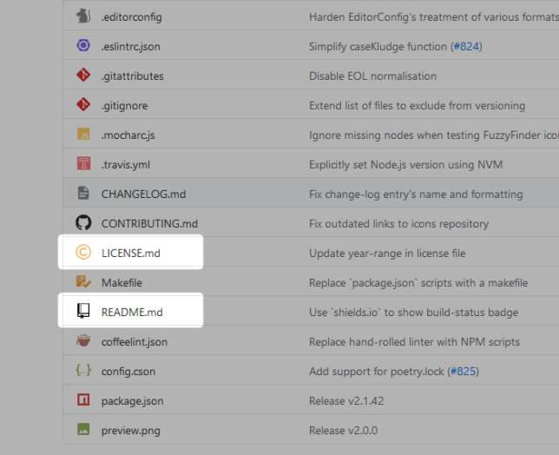559x455 pixels.
Task: Open the Makefile file
Action: tap(122, 282)
